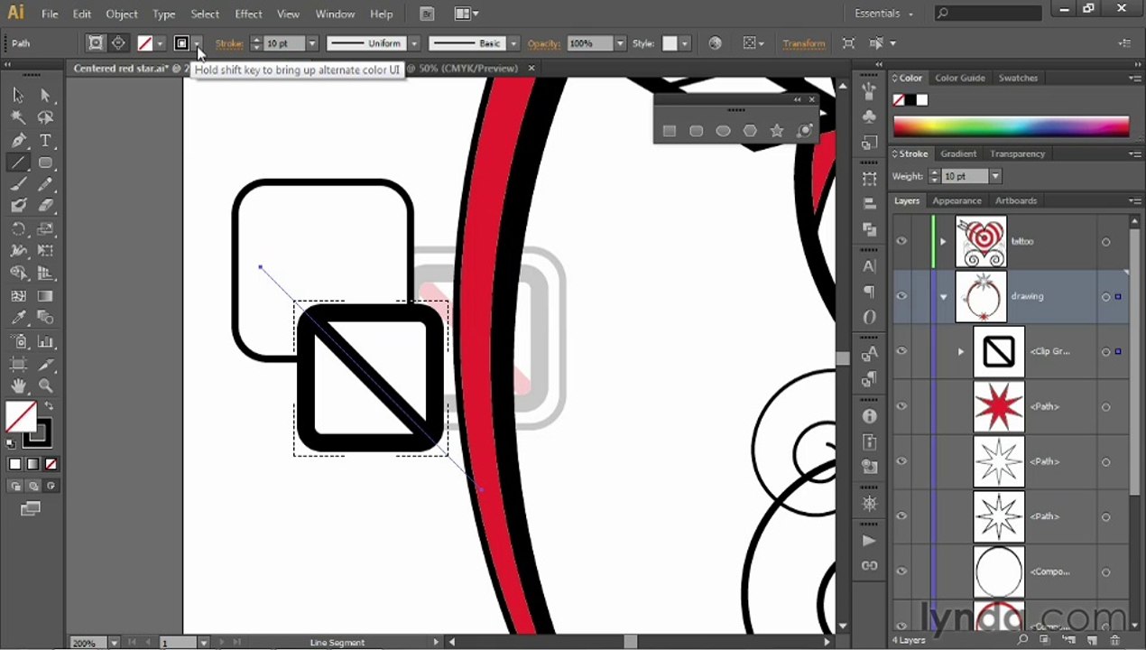This screenshot has width=1146, height=650.
Task: Switch to the Swatches tab
Action: 1018,78
